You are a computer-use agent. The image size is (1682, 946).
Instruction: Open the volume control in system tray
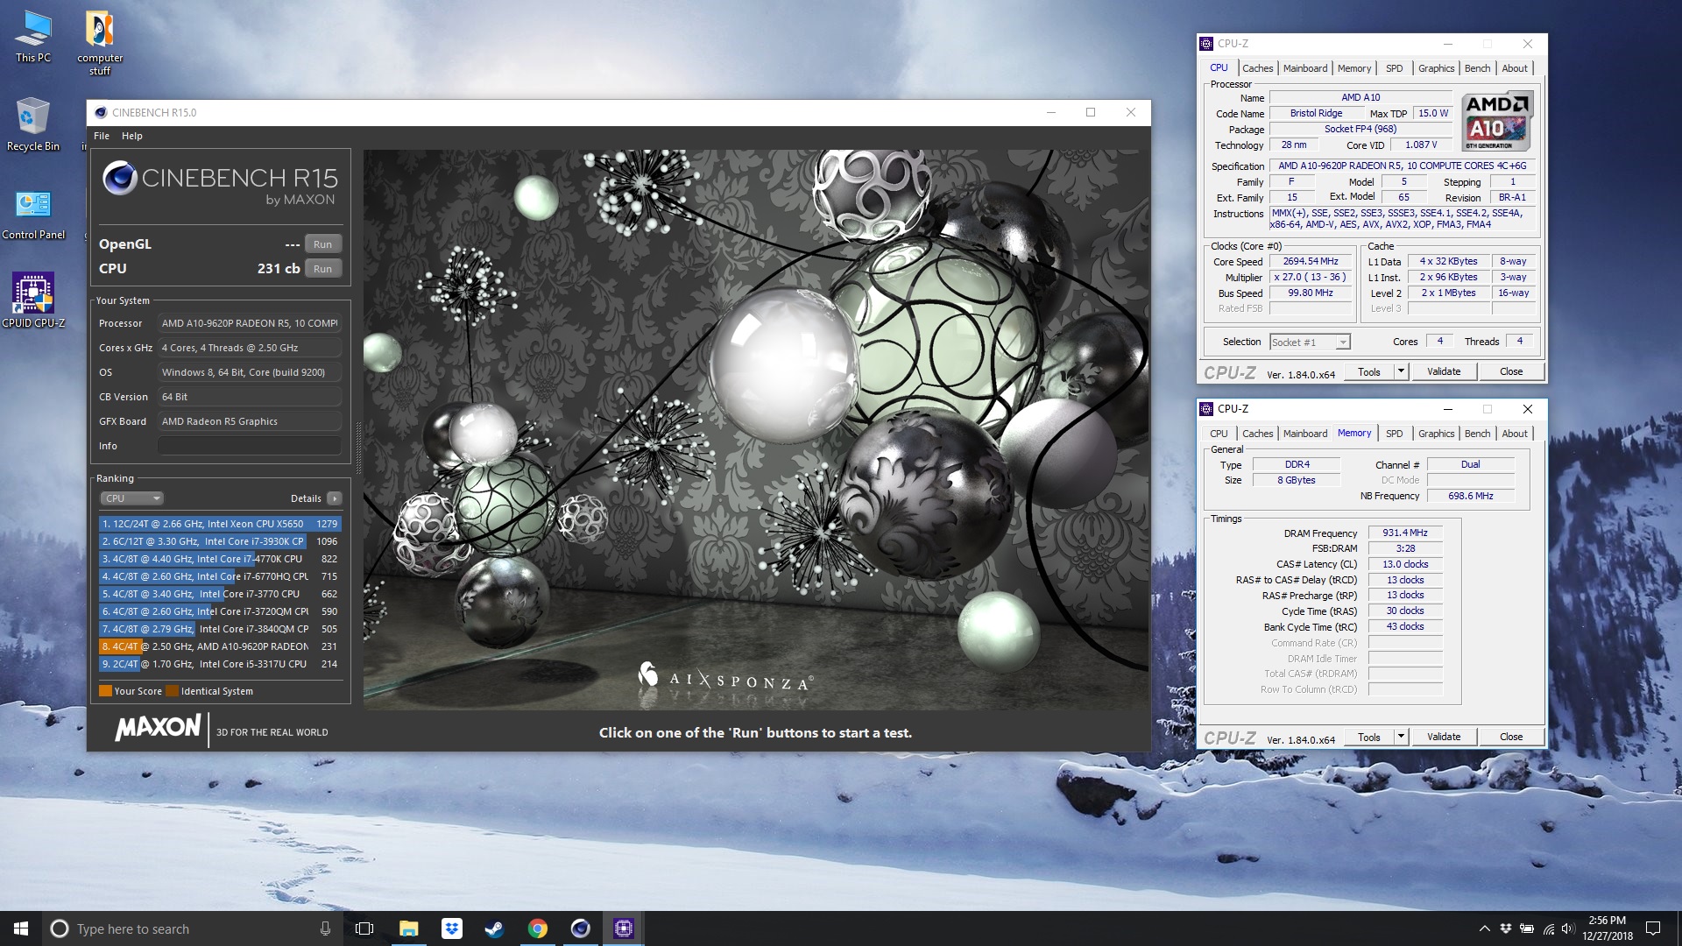coord(1568,928)
